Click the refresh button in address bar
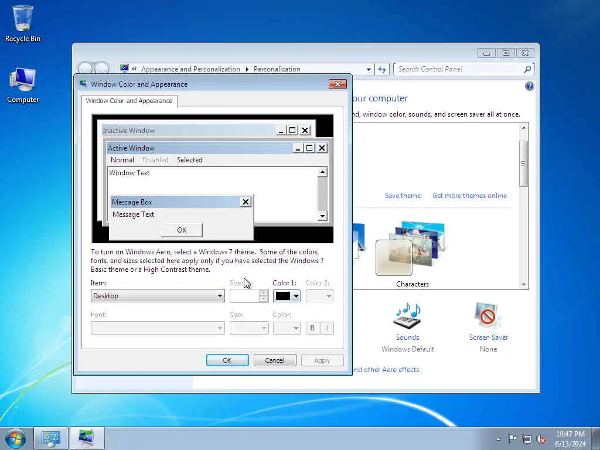Image resolution: width=600 pixels, height=450 pixels. (x=382, y=69)
